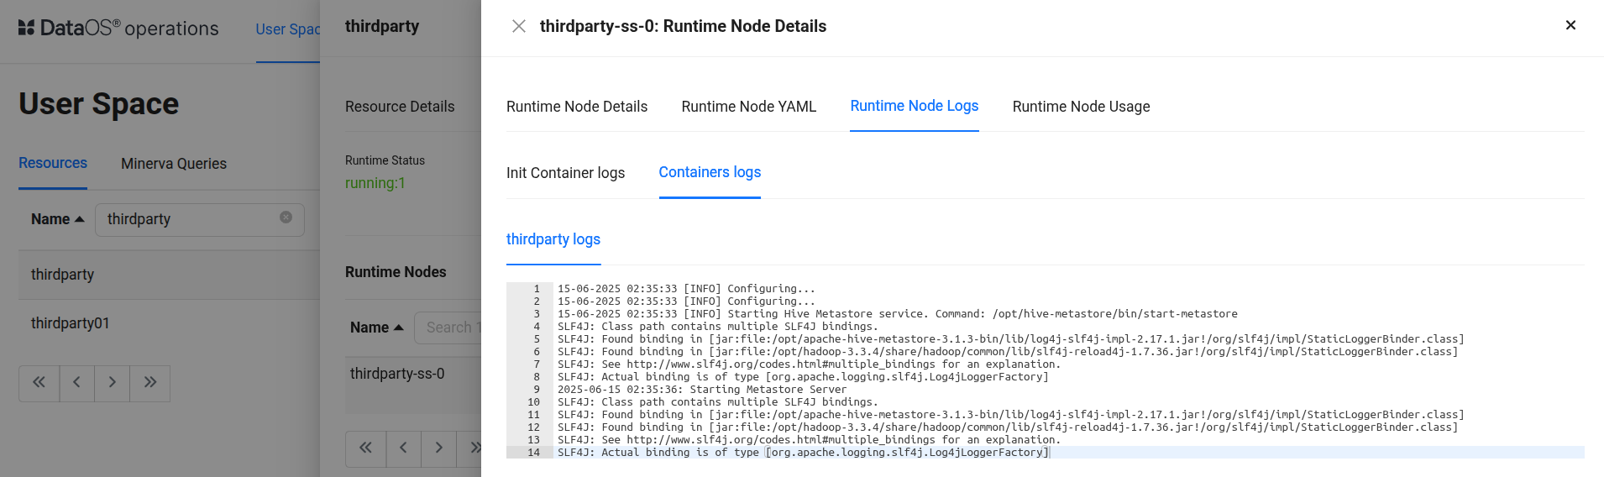The image size is (1604, 477).
Task: Click the X icon beside thirdparty-ss-0 title
Action: pos(519,26)
